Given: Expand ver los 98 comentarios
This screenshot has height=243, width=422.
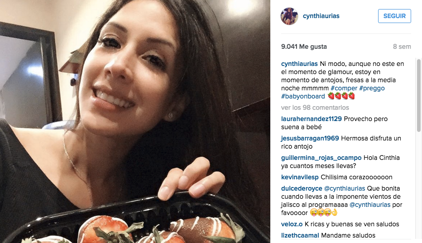Looking at the screenshot, I should pos(315,107).
